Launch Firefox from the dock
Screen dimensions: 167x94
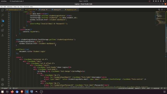[12, 92]
